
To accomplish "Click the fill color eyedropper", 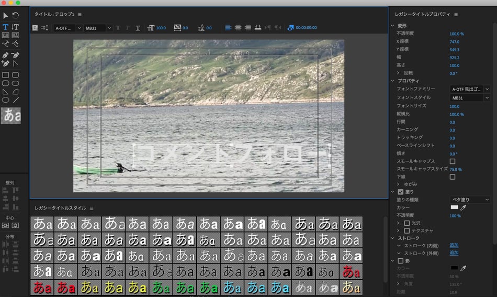I will coord(463,208).
